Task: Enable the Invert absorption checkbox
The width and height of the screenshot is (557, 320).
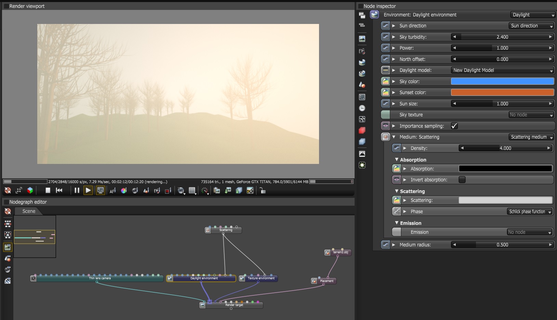Action: (x=462, y=180)
